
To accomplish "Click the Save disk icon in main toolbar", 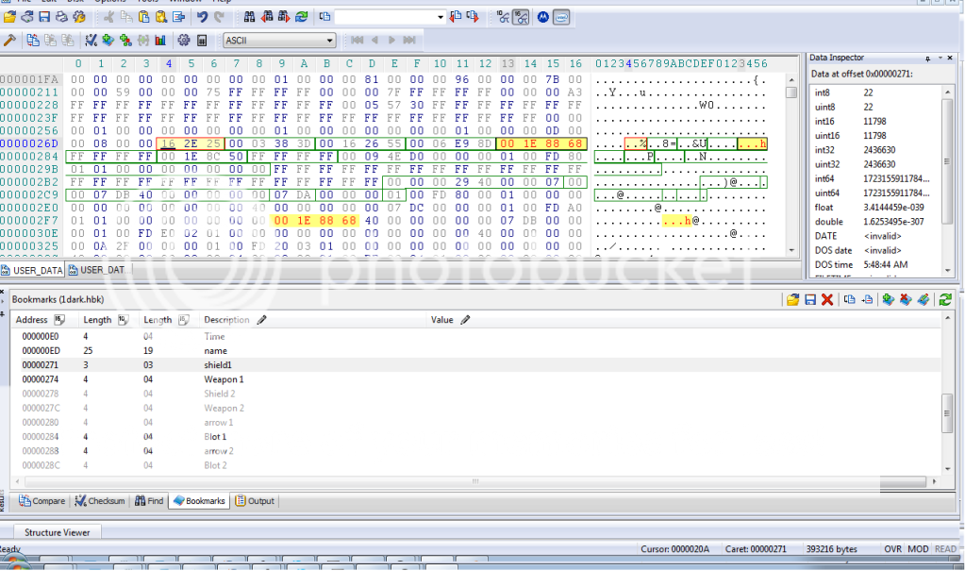I will point(44,17).
